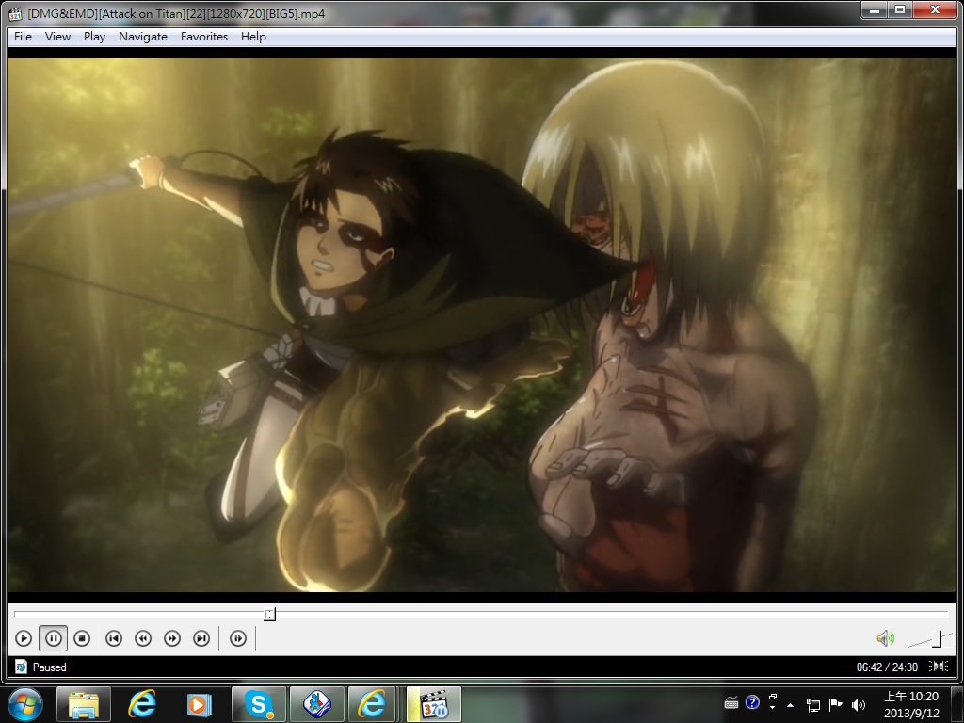Click the Pause button
Viewport: 964px width, 723px height.
tap(54, 638)
